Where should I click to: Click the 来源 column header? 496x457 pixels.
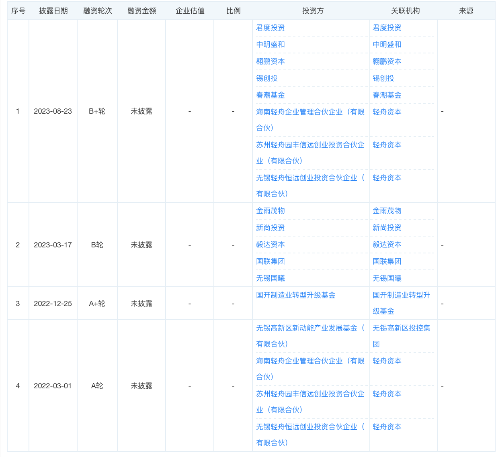point(466,11)
